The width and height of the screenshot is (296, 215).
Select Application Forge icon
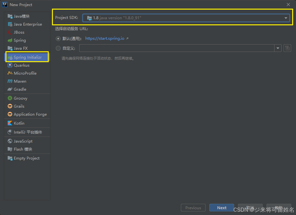10,114
